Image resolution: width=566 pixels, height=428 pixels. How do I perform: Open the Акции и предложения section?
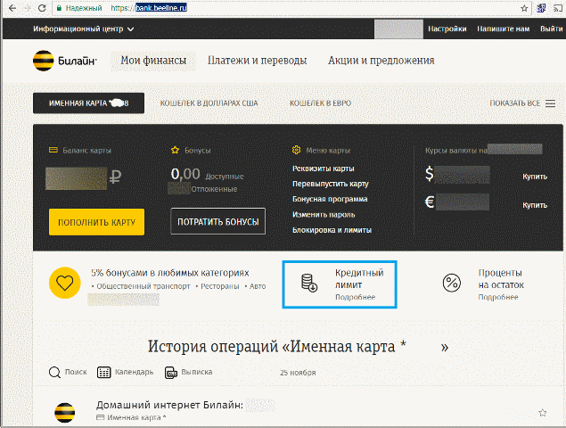tap(381, 61)
